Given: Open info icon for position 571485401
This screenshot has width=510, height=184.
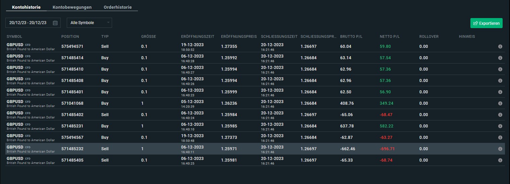Looking at the screenshot, I should point(500,92).
